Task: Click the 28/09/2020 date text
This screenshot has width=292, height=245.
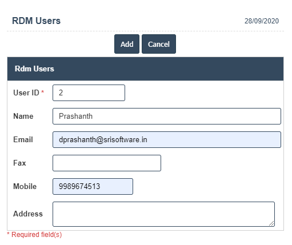Action: pos(262,21)
